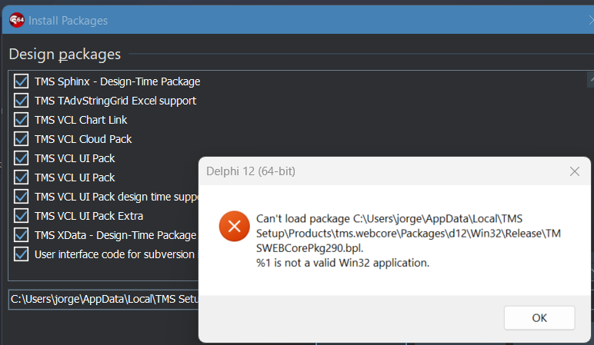Toggle the TMS VCL Chart Link checkbox

pos(21,120)
